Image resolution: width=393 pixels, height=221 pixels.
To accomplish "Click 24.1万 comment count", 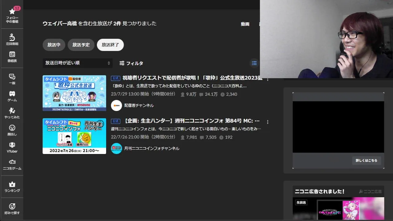I will pyautogui.click(x=208, y=95).
